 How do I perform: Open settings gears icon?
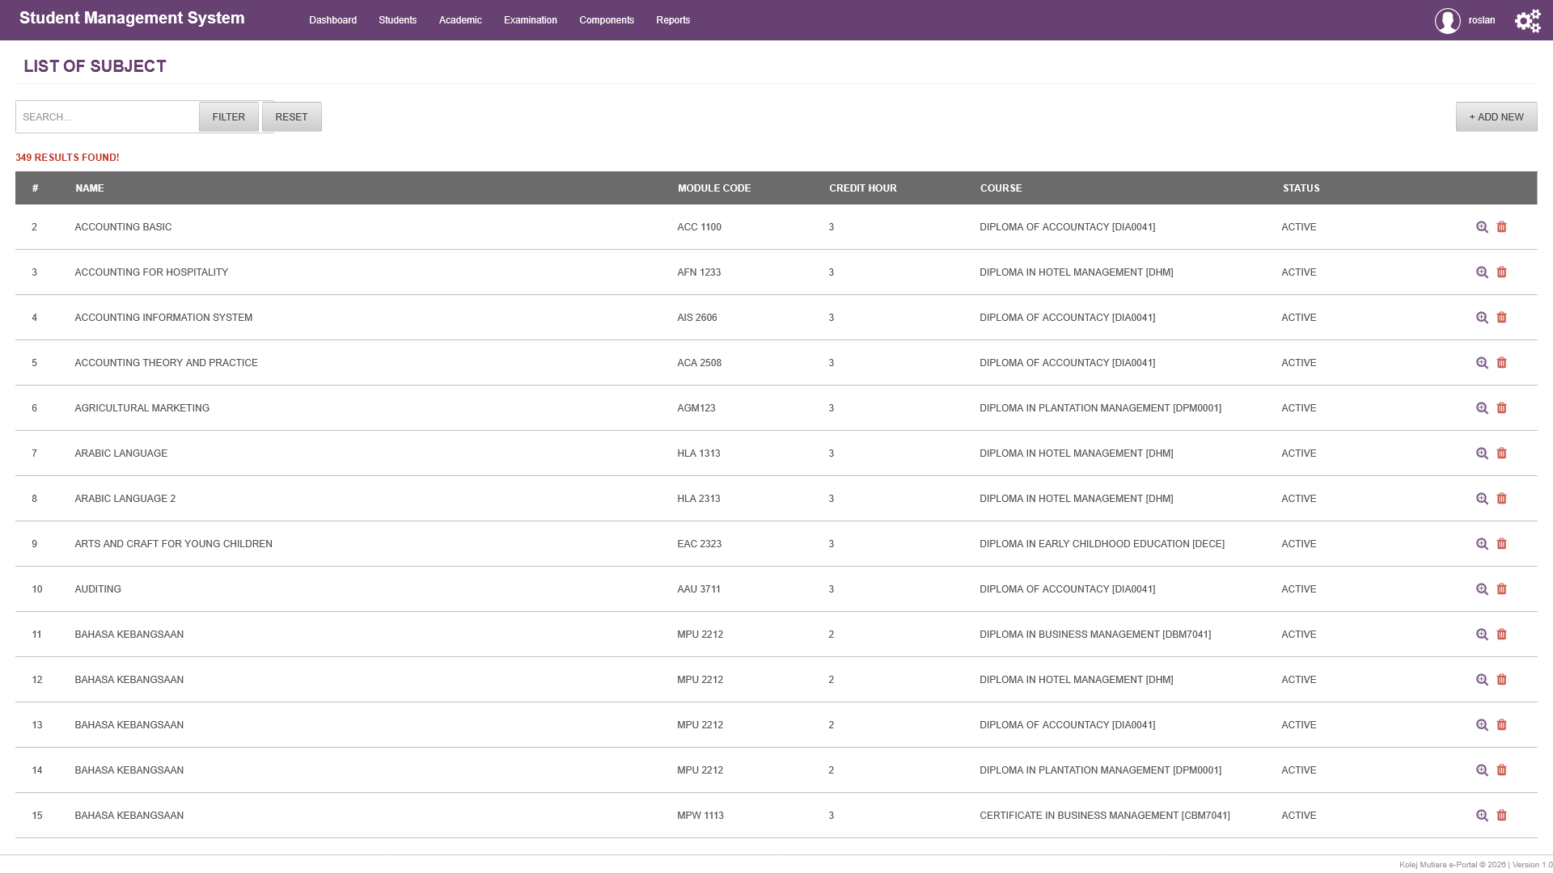click(1527, 21)
